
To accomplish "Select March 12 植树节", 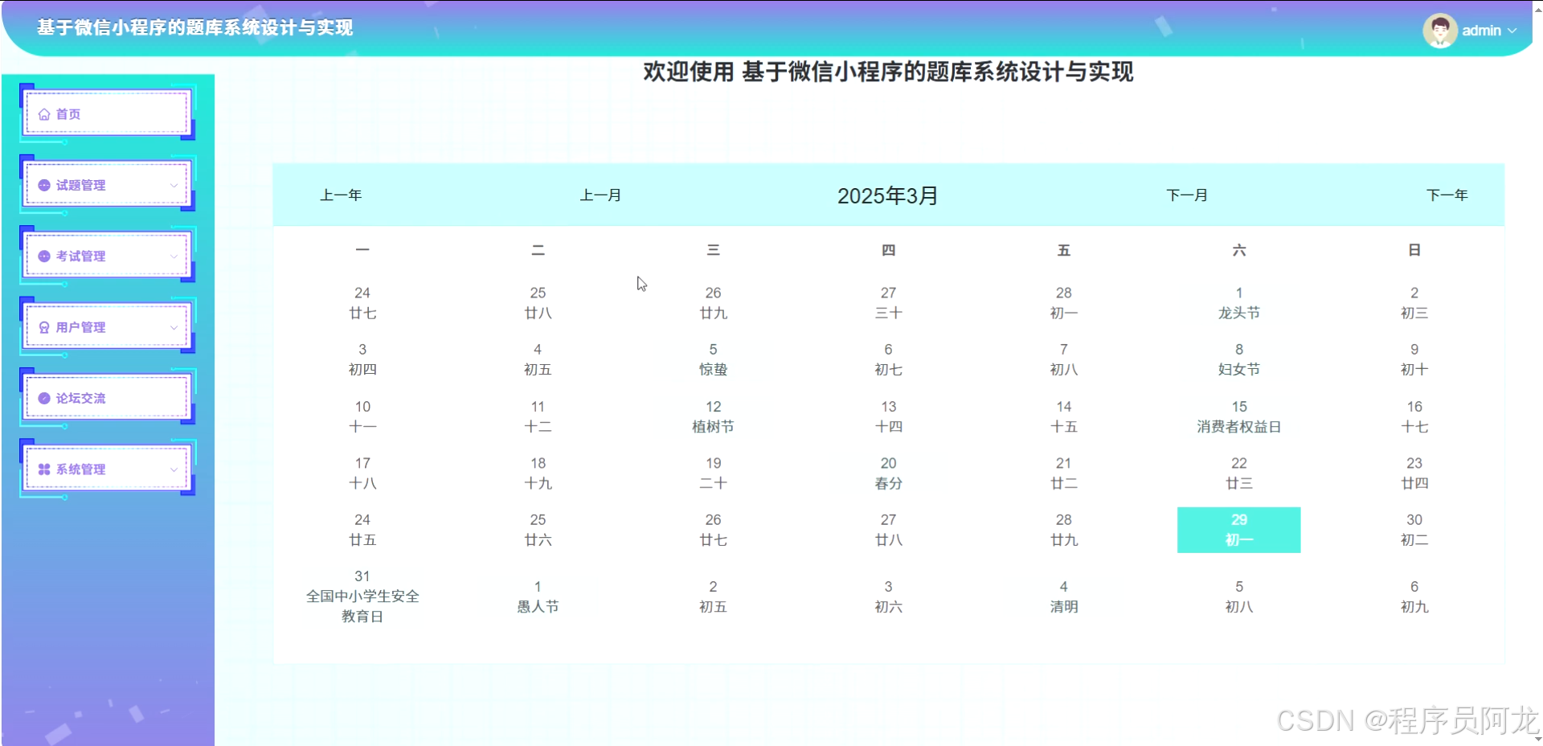I will (x=713, y=416).
